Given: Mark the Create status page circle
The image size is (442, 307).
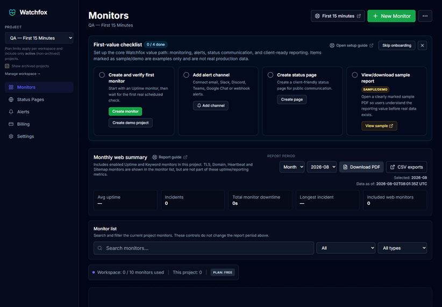Looking at the screenshot, I should click(270, 75).
